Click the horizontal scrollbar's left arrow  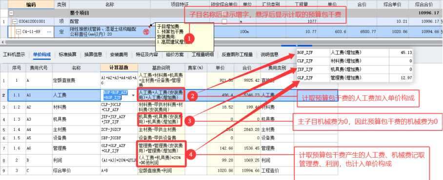[x=2, y=42]
